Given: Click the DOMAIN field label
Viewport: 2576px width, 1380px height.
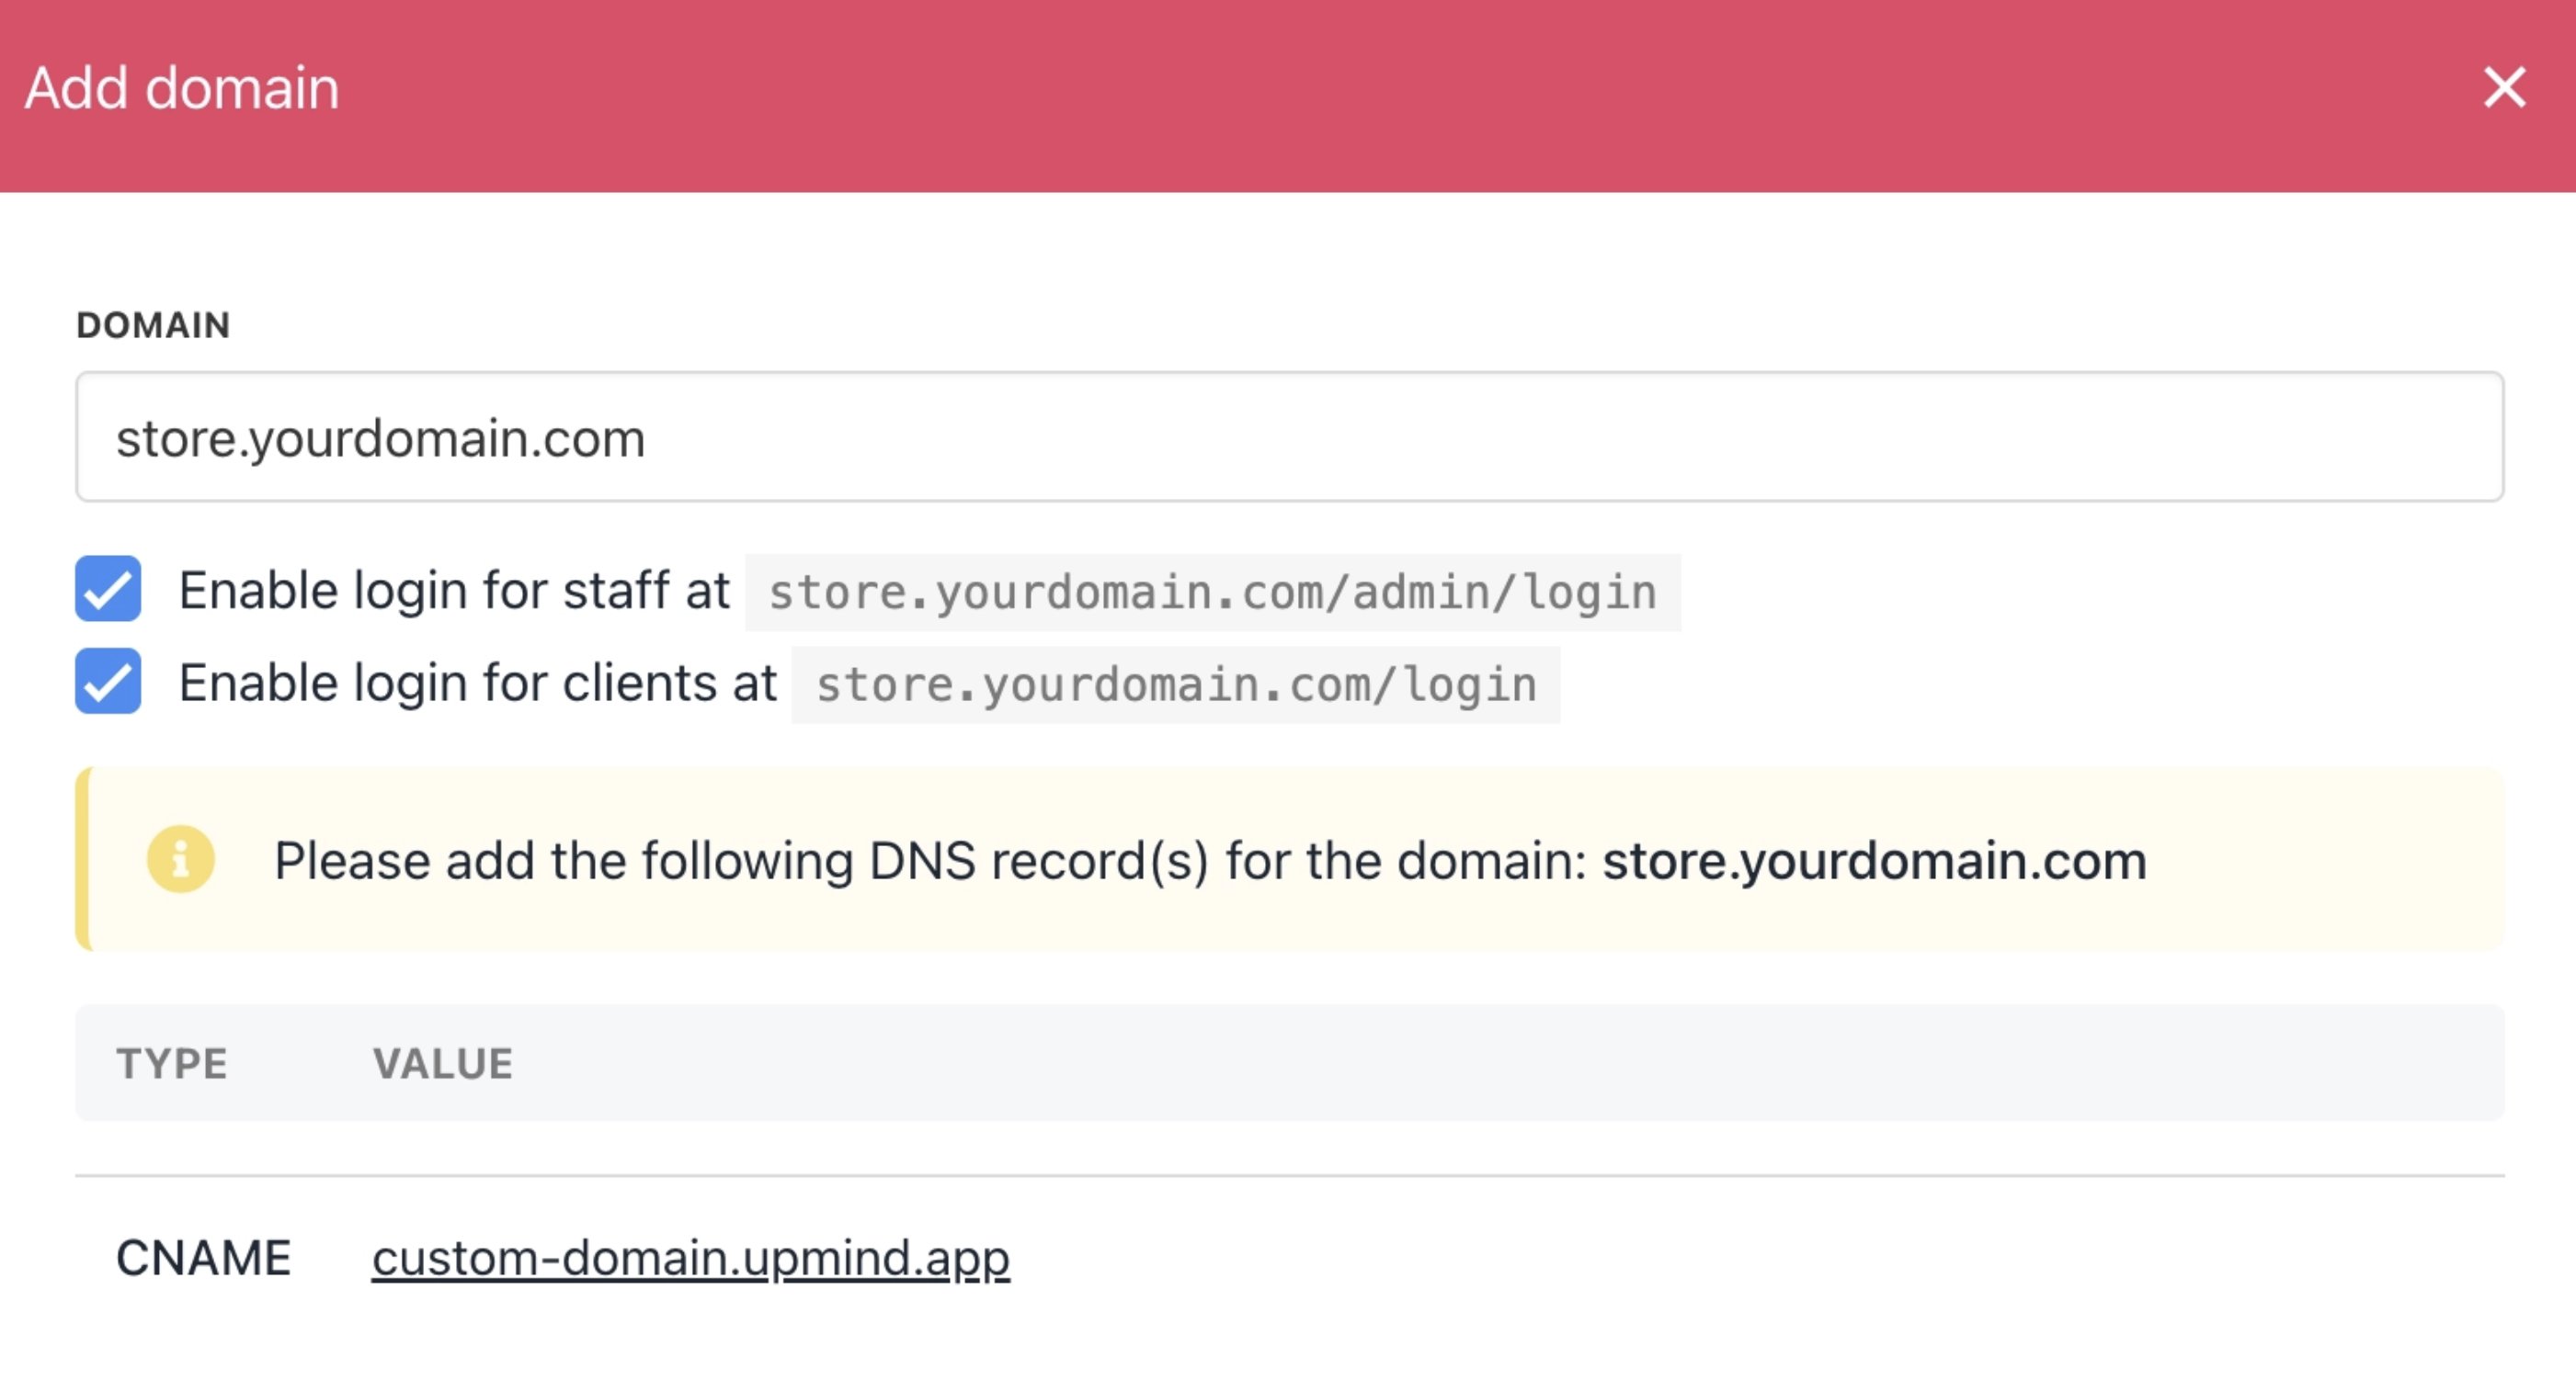Looking at the screenshot, I should pos(153,324).
